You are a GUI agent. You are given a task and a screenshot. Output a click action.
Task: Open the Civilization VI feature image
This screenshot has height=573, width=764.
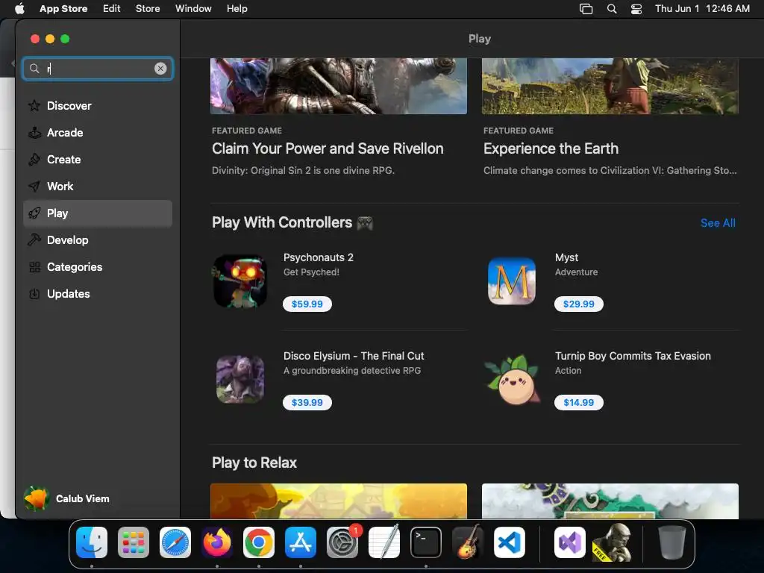pos(610,87)
